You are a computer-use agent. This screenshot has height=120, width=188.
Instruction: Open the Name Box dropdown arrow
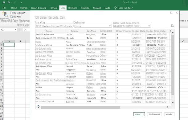(16, 30)
